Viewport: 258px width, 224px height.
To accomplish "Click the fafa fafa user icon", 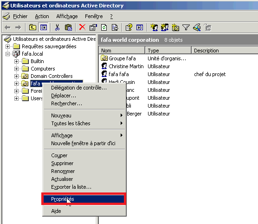I will (x=104, y=74).
